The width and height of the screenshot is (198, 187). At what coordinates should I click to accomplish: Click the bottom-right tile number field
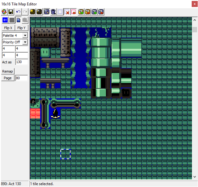pos(22,55)
